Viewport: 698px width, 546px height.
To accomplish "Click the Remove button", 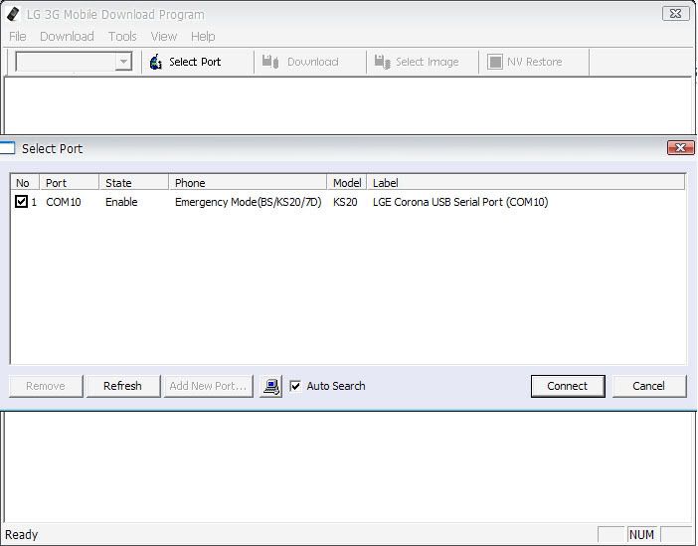I will [x=46, y=386].
